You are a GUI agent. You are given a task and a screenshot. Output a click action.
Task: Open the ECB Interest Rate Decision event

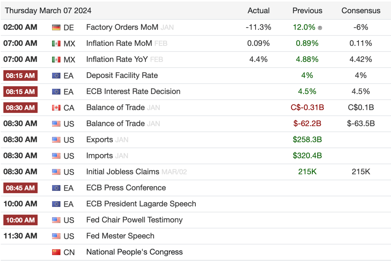133,92
